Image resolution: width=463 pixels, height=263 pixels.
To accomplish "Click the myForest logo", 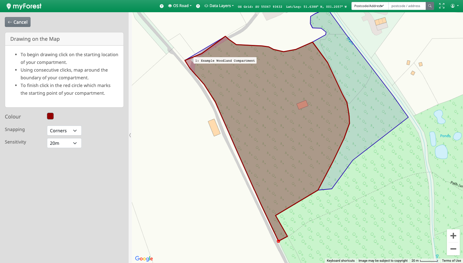I will pyautogui.click(x=24, y=6).
